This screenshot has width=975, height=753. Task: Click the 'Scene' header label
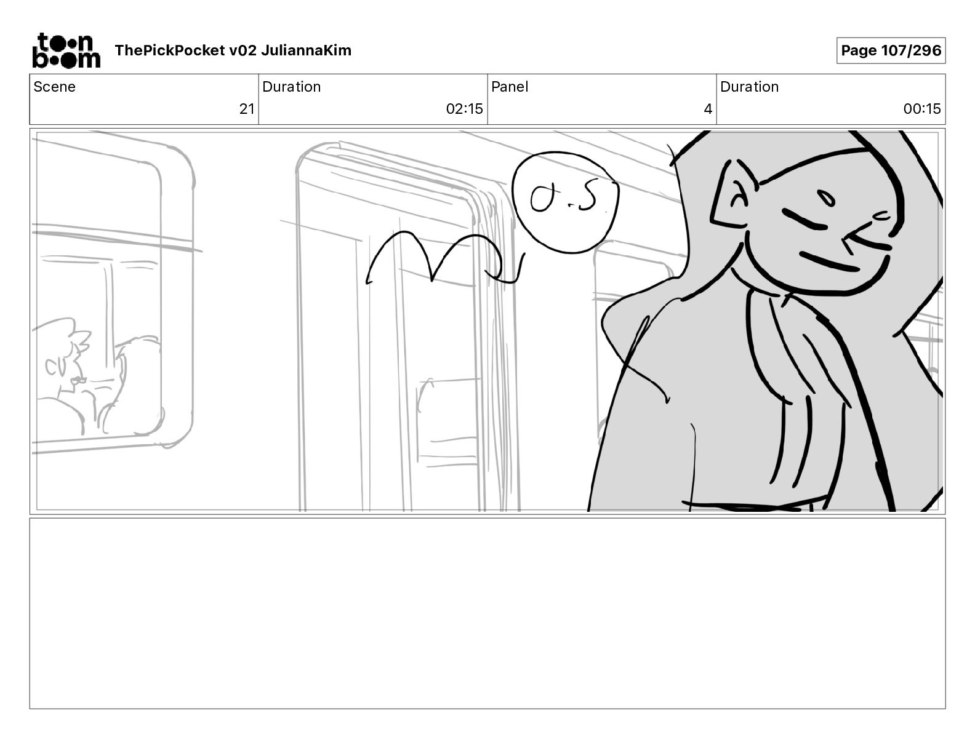coord(54,87)
